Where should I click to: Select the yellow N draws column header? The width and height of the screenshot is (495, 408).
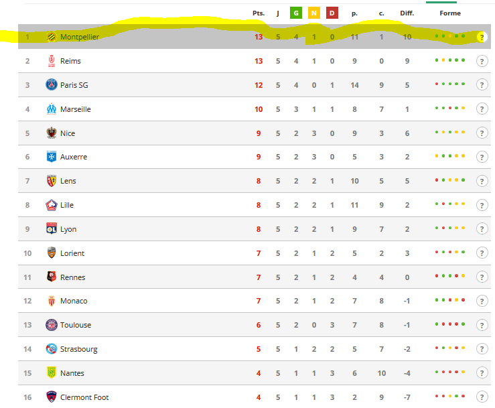313,13
